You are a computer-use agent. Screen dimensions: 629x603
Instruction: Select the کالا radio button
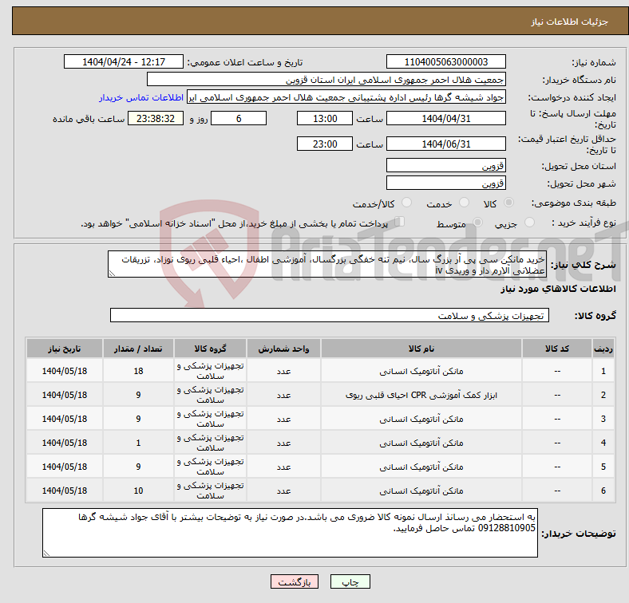coord(508,203)
